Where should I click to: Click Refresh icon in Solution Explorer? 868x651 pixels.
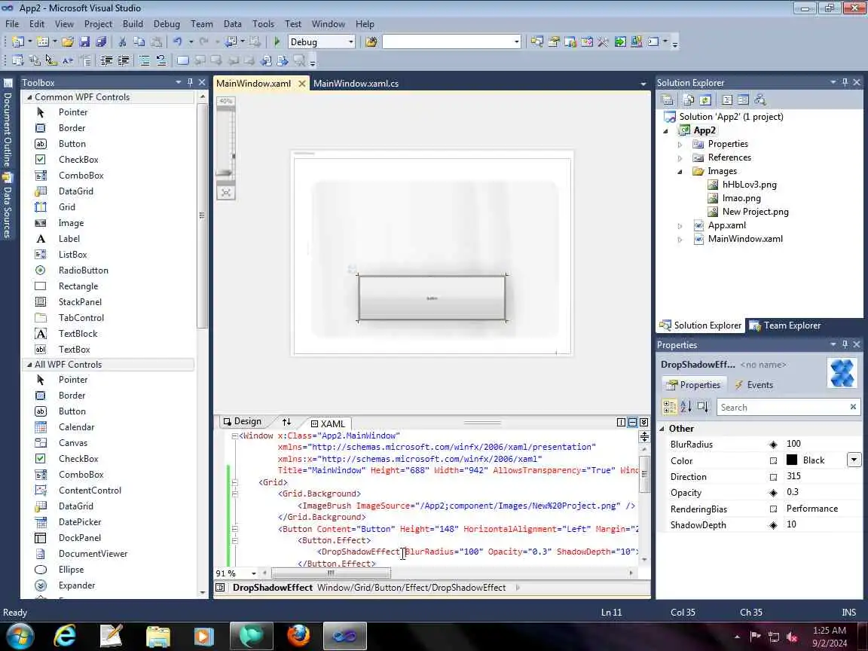704,100
